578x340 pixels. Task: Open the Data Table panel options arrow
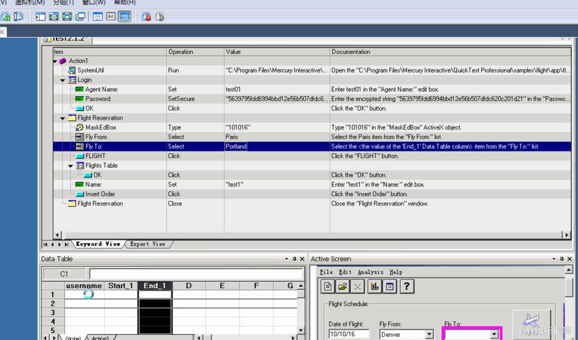point(286,259)
